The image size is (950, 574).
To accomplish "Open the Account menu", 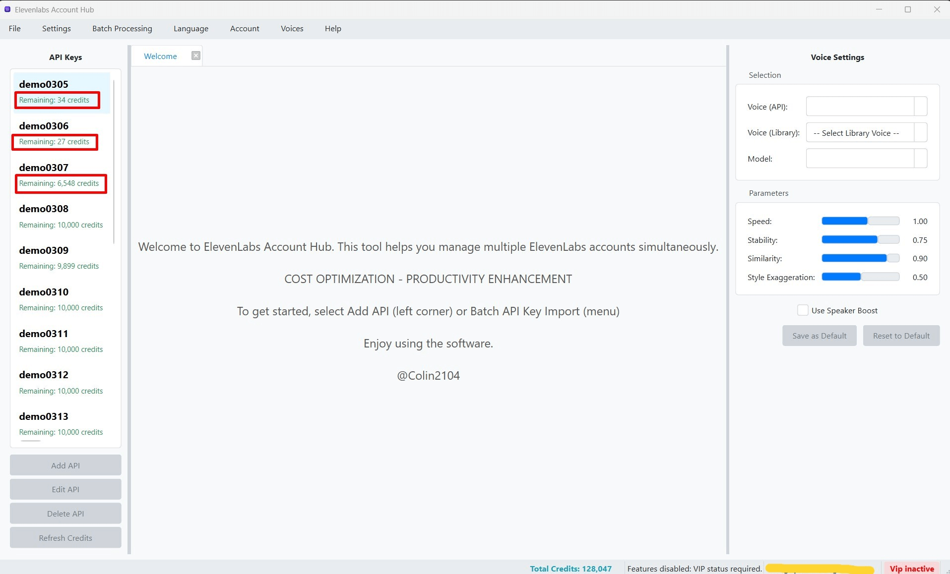I will coord(245,29).
